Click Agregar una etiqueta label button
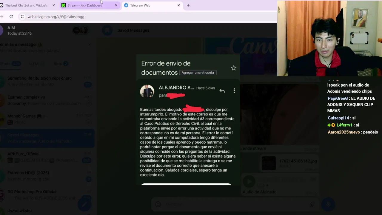 click(x=198, y=73)
